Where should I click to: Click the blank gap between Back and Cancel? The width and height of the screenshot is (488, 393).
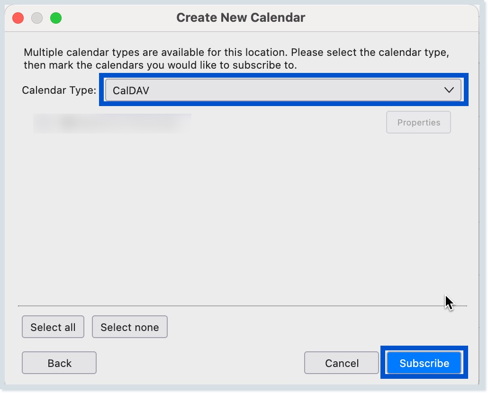coord(199,363)
